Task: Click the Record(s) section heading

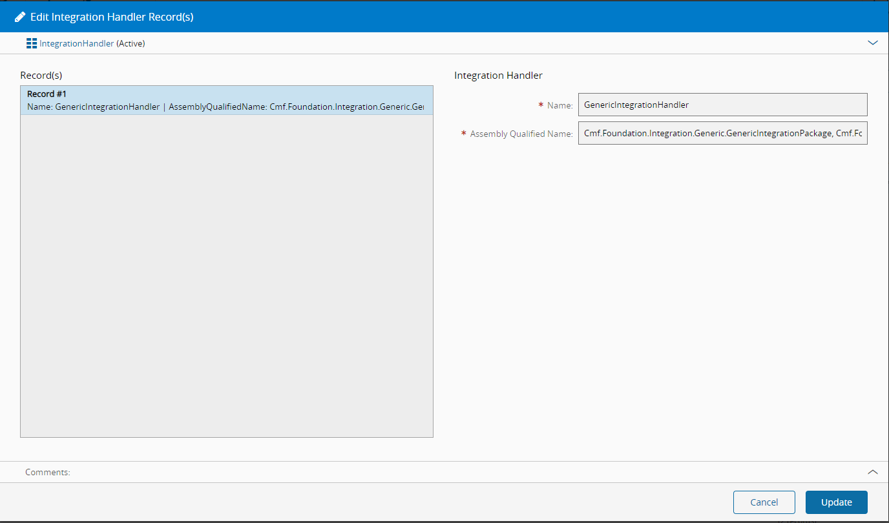Action: click(41, 76)
